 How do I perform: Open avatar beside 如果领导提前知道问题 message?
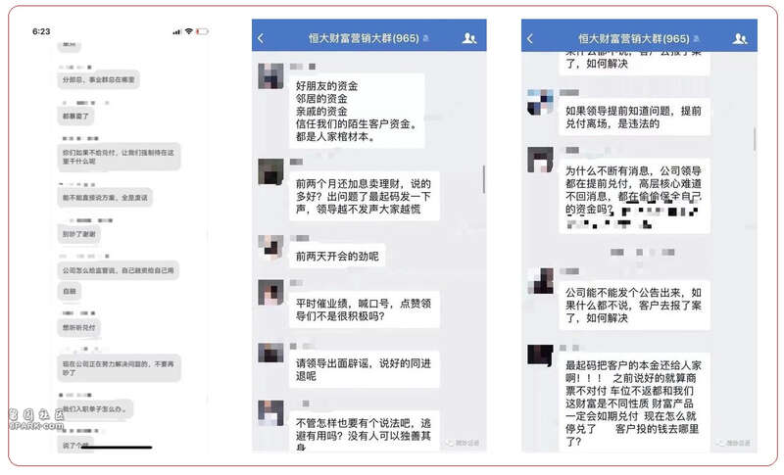click(x=541, y=102)
